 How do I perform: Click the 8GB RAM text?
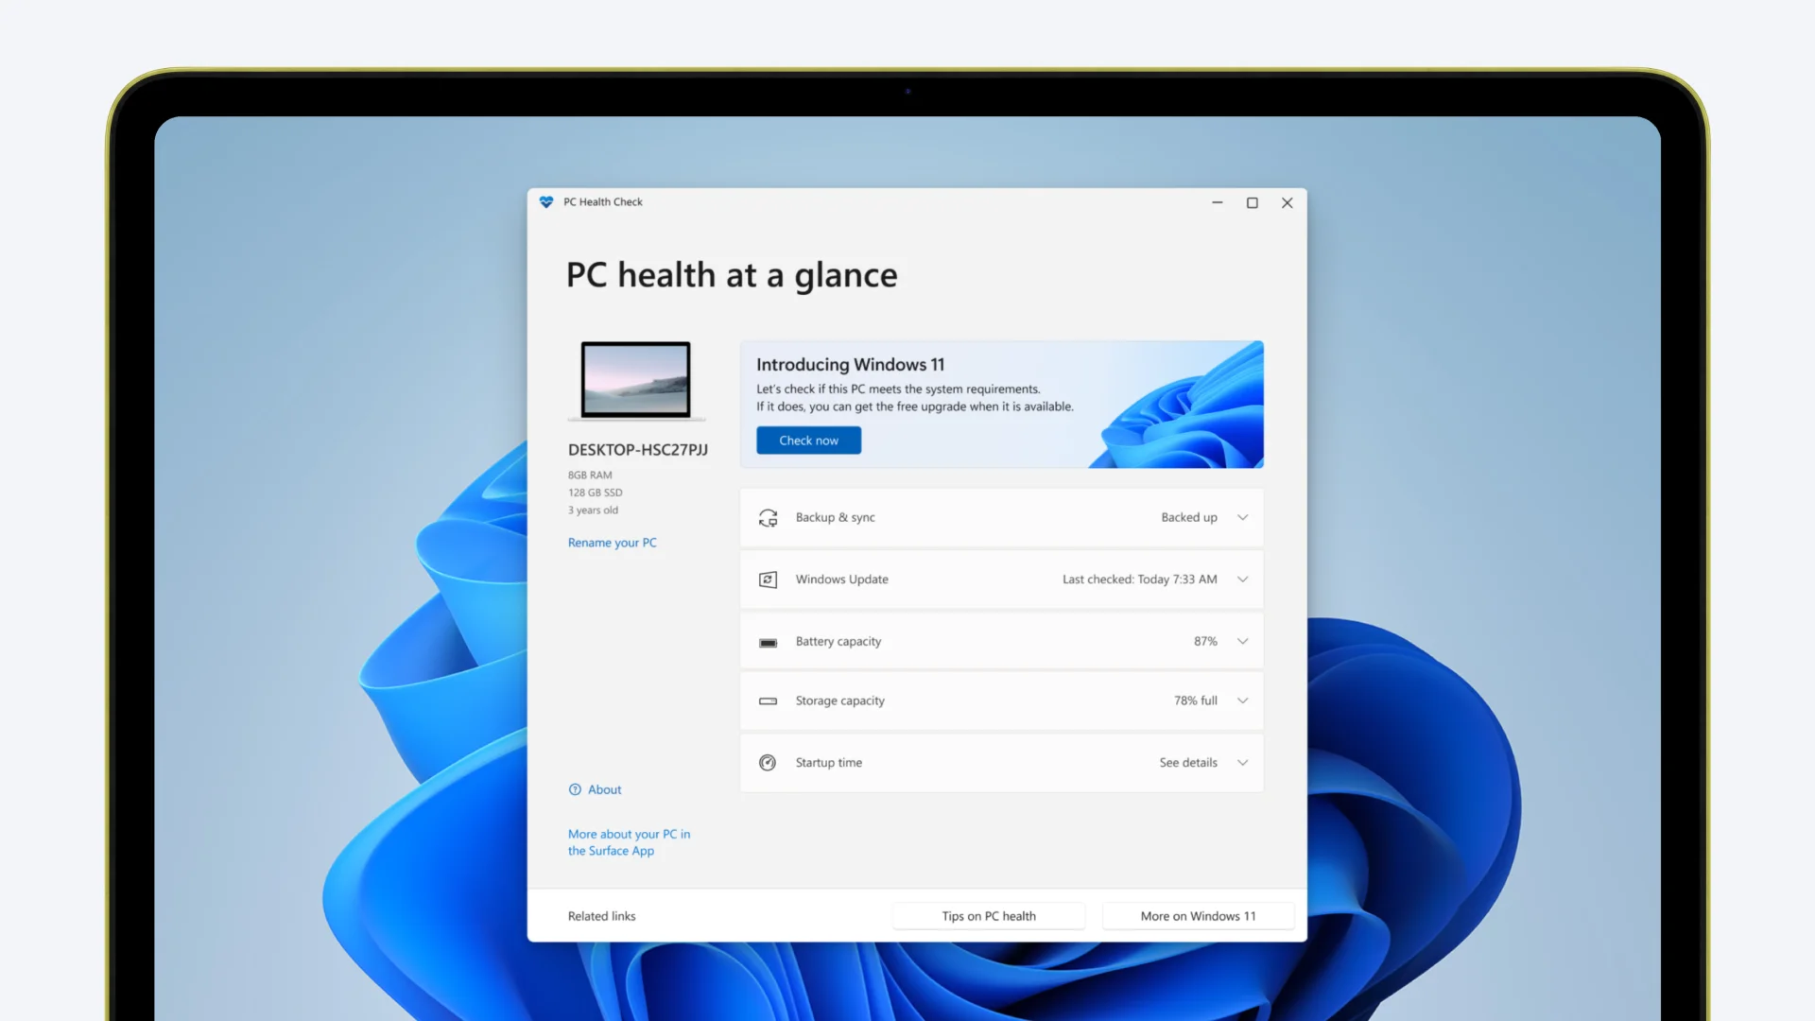click(590, 476)
